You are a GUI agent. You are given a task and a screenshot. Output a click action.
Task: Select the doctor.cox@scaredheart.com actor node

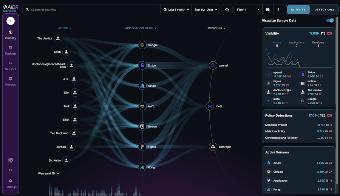point(71,65)
